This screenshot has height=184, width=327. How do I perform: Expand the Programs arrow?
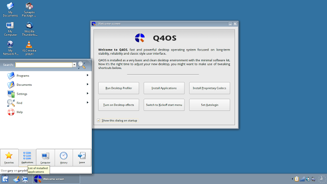pyautogui.click(x=87, y=75)
